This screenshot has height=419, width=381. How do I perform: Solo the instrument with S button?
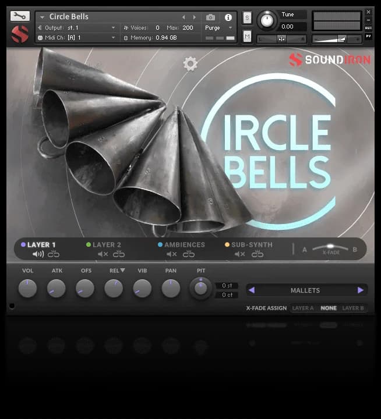click(247, 18)
